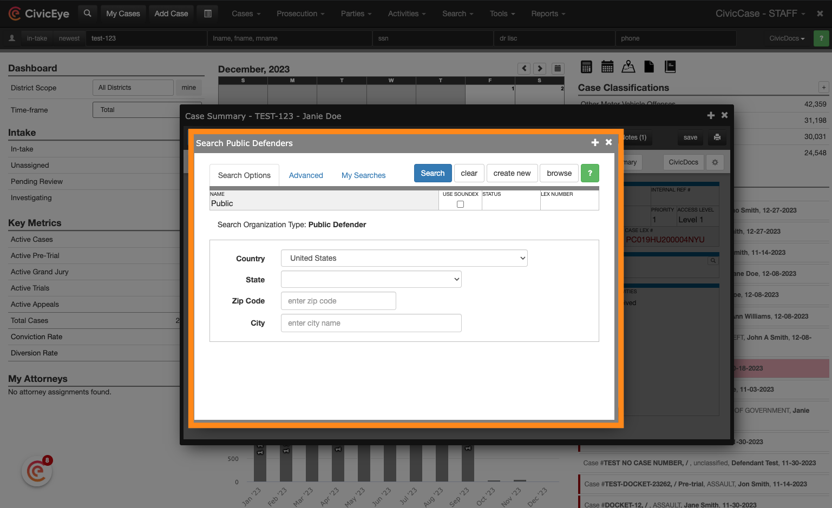The height and width of the screenshot is (508, 832).
Task: Open the Tools menu
Action: (502, 14)
